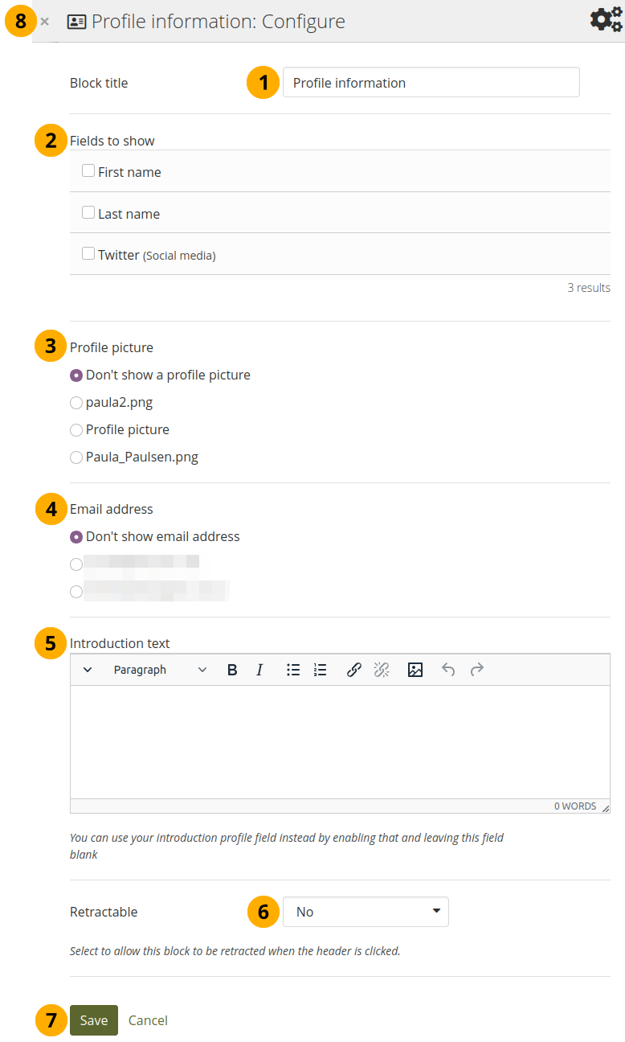Screen dimensions: 625x1042
Task: Click the undo icon in editor
Action: (448, 670)
